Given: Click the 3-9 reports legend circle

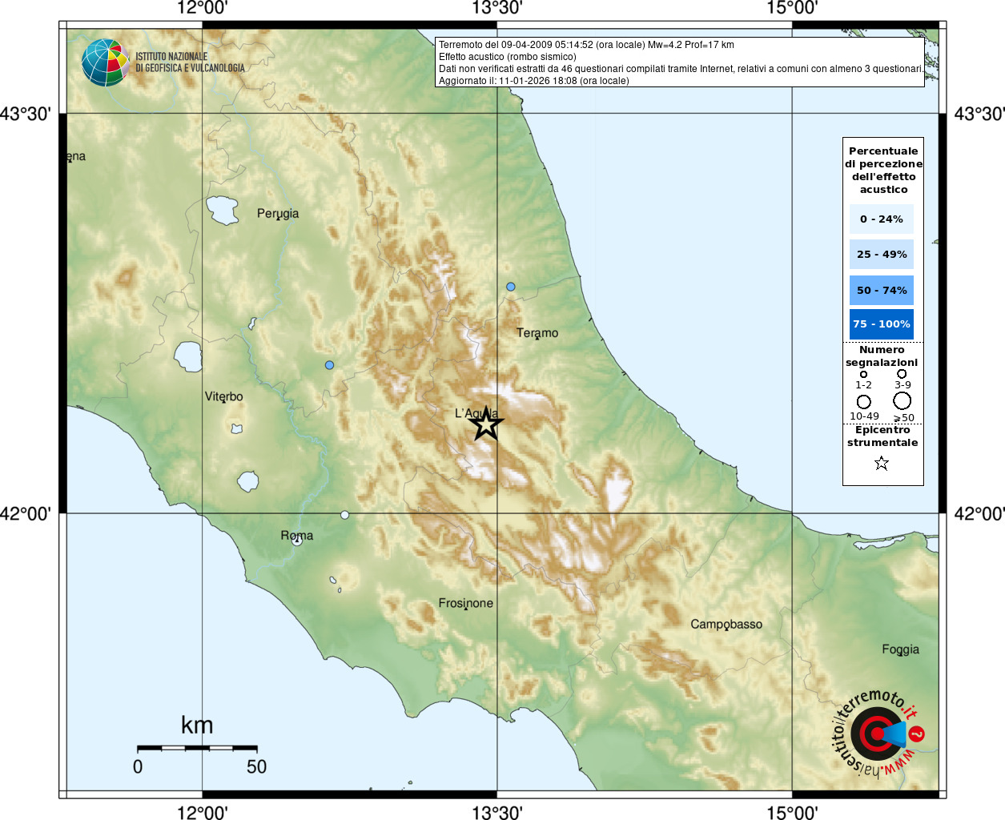Looking at the screenshot, I should tap(902, 373).
